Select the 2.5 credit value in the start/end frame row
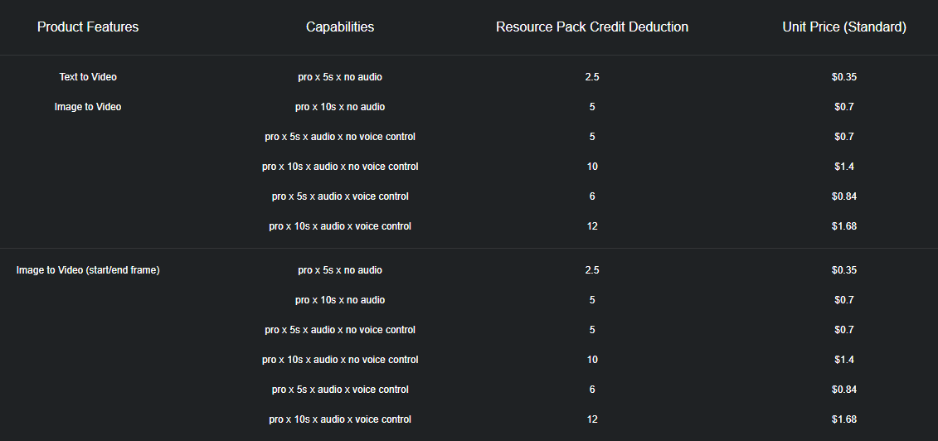 [x=592, y=270]
